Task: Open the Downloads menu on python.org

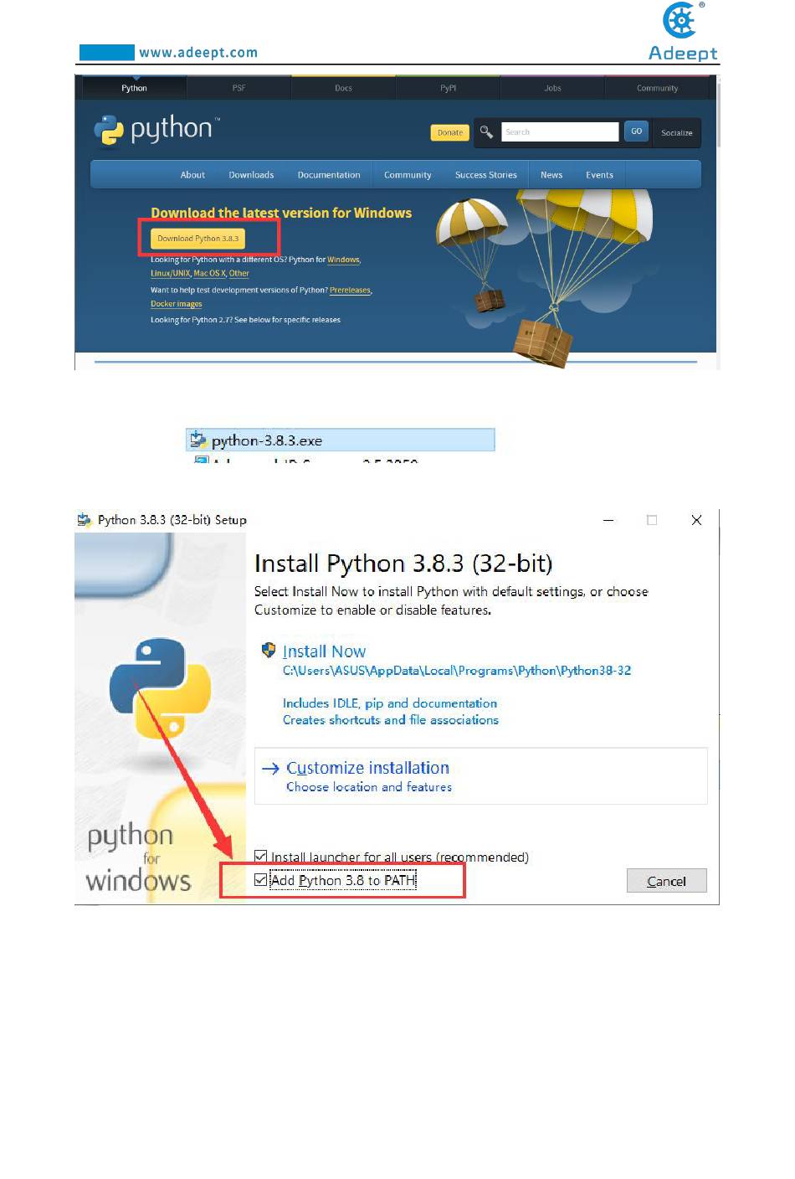Action: coord(251,175)
